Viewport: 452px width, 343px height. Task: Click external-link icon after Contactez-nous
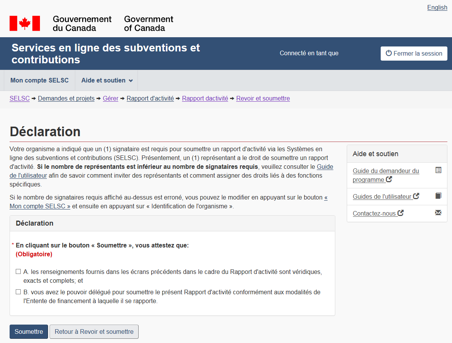pos(401,213)
